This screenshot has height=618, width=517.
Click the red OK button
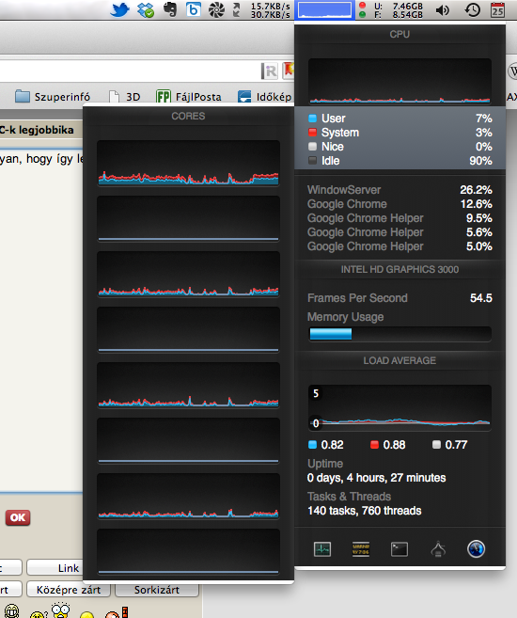coord(18,517)
